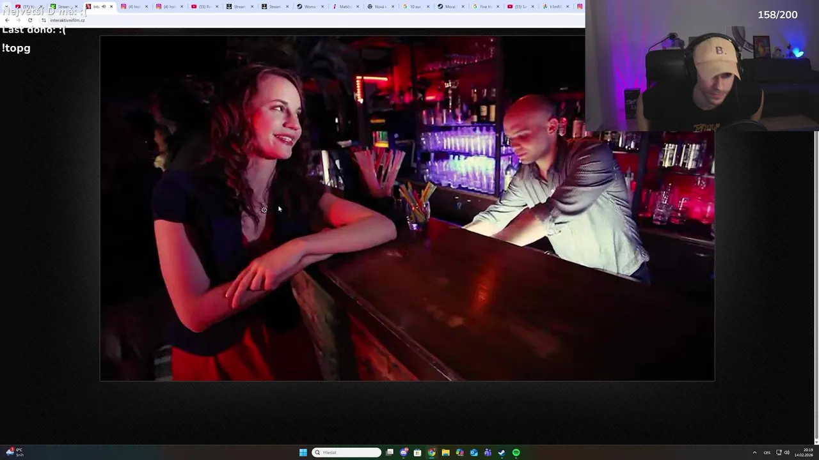Image resolution: width=819 pixels, height=460 pixels.
Task: Click the page vertical scrollbar
Action: [816, 287]
